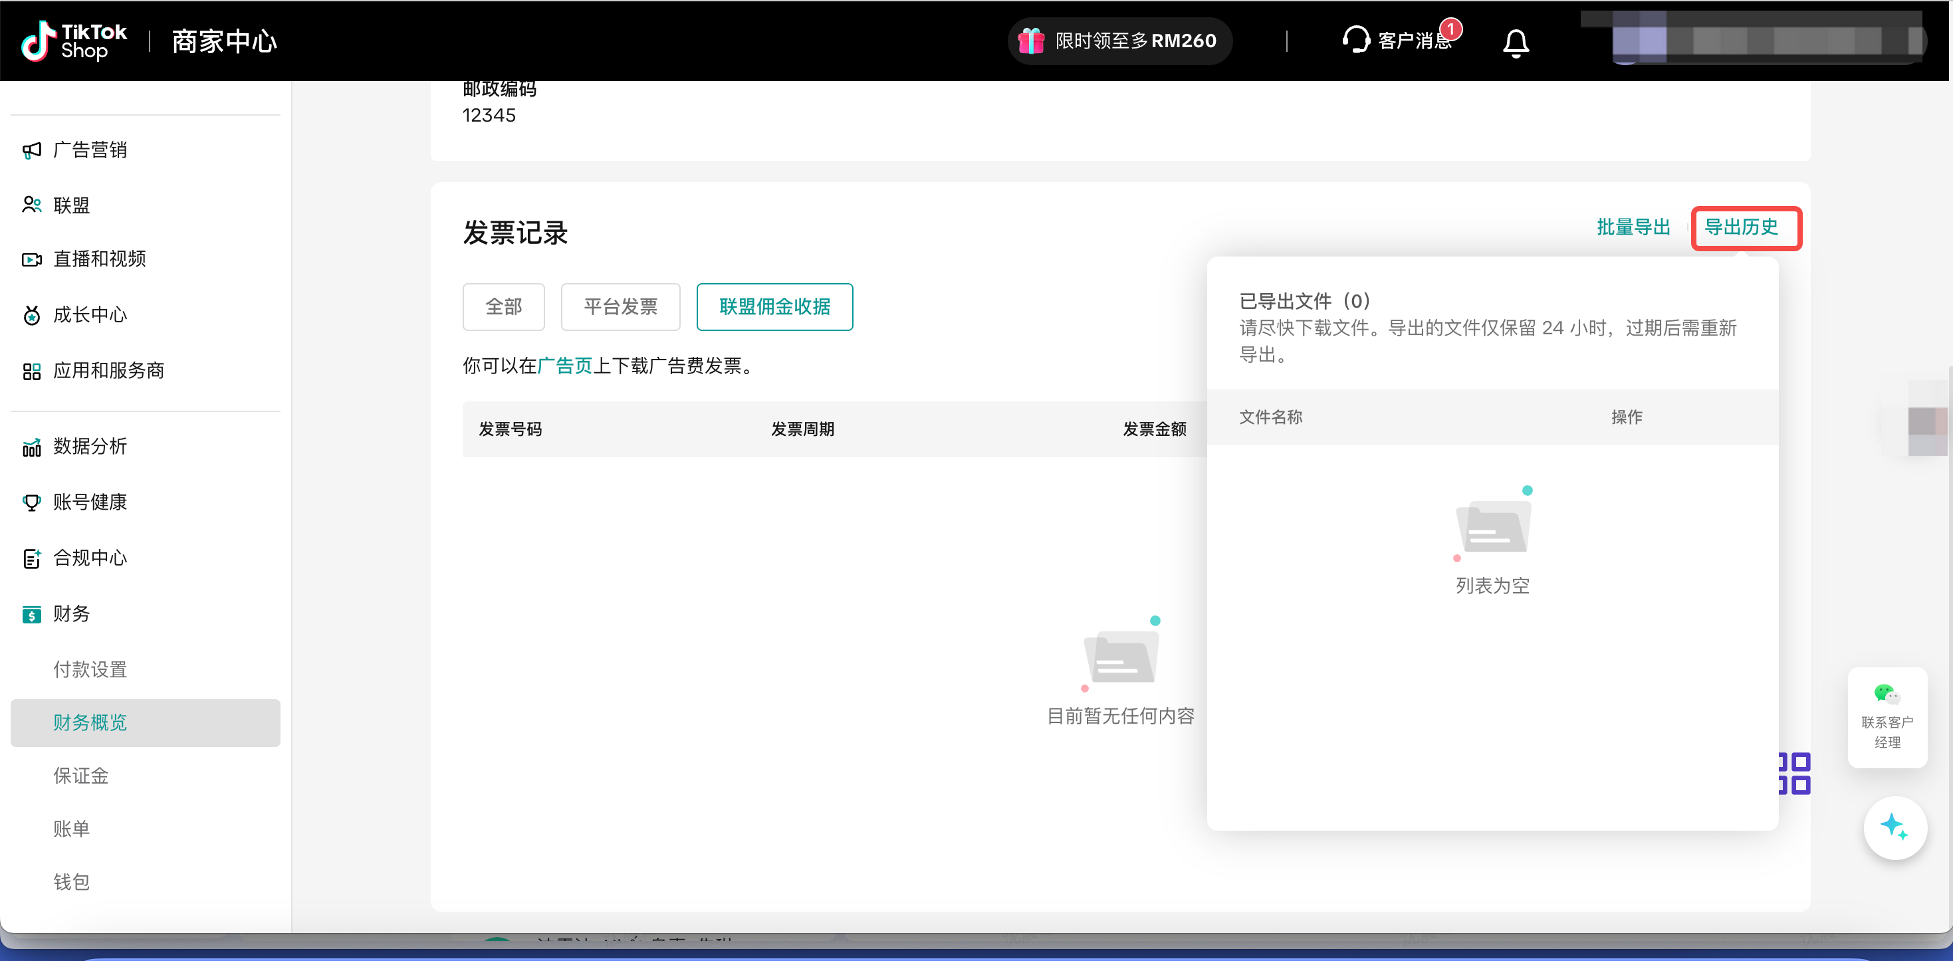
Task: Expand the 联盟 sidebar menu
Action: 71,205
